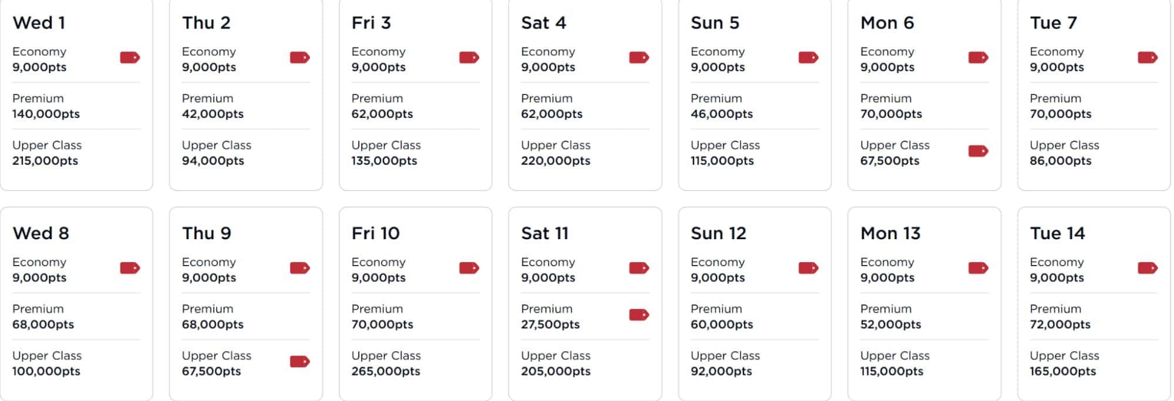Screen dimensions: 1174x401
Task: Select the red tag on Sat 11 Premium fare
Action: [x=640, y=315]
